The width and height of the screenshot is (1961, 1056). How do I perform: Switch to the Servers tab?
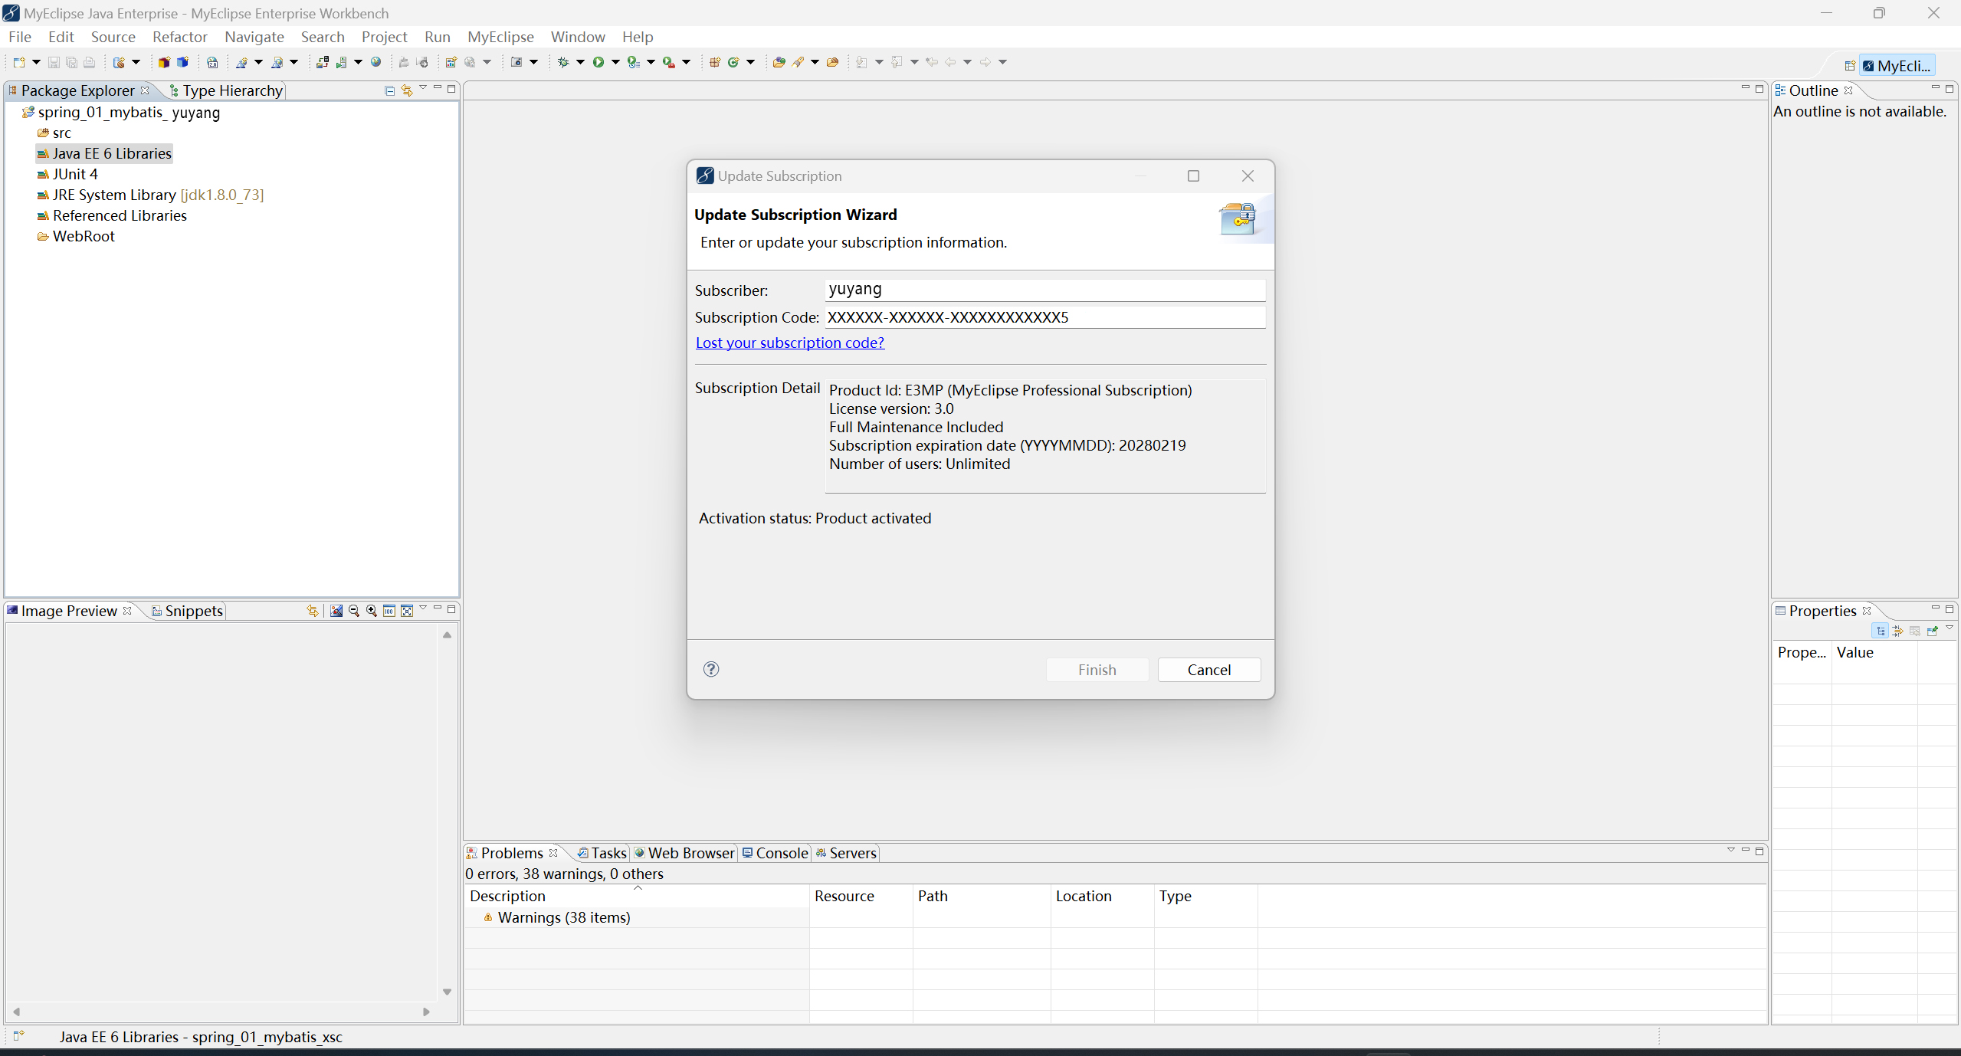pyautogui.click(x=846, y=853)
